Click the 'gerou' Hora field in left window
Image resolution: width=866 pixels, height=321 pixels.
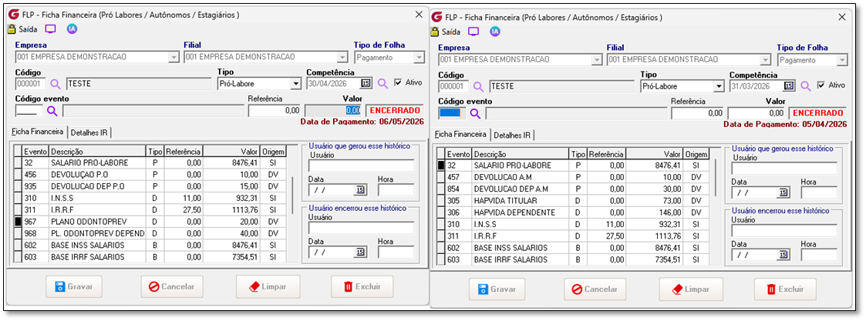pos(396,190)
